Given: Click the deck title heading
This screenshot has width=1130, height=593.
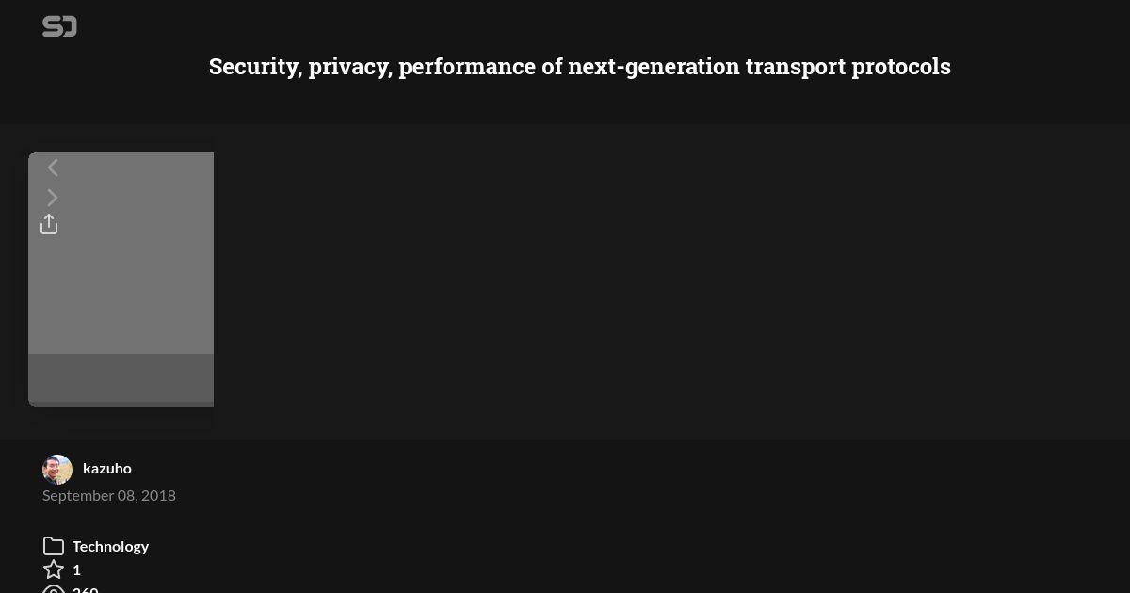Looking at the screenshot, I should click(x=579, y=67).
